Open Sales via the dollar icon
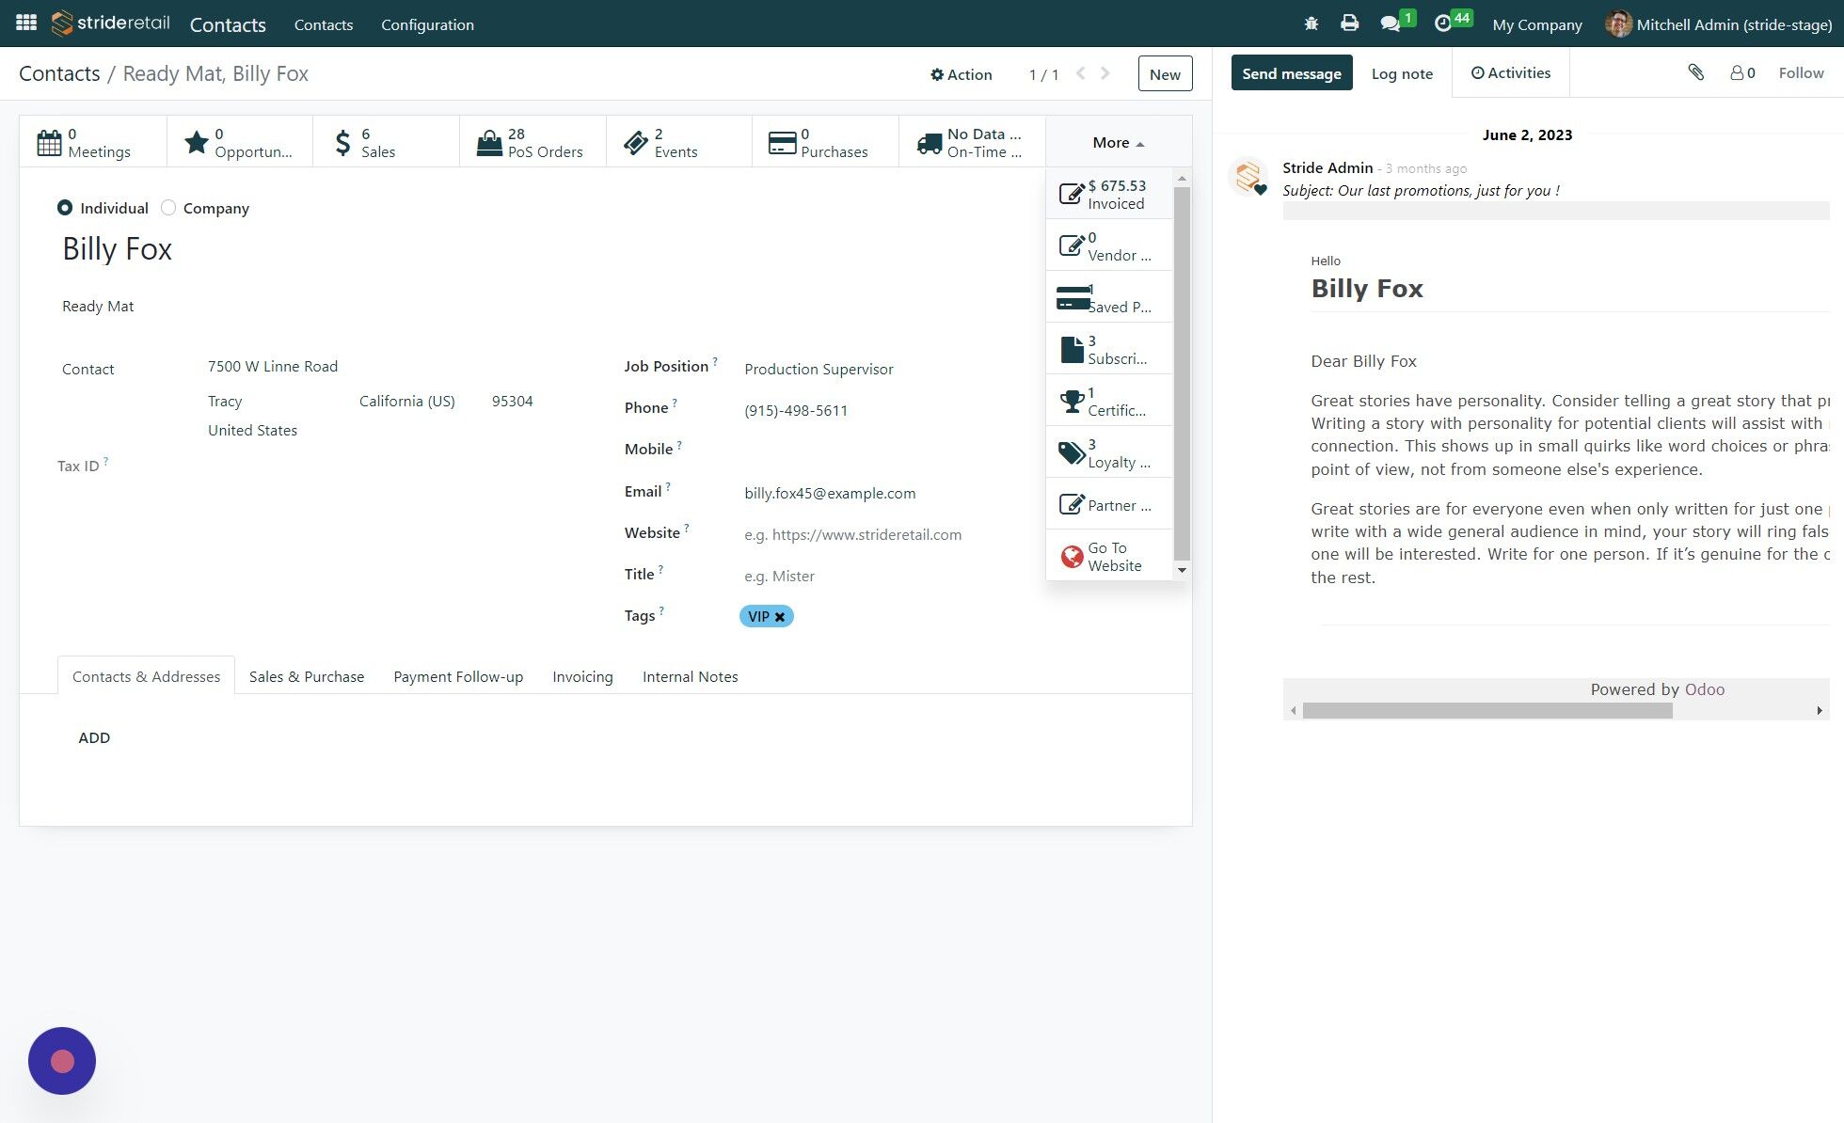The width and height of the screenshot is (1844, 1123). (x=342, y=142)
